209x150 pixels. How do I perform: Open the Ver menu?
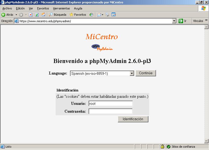pyautogui.click(x=31, y=8)
